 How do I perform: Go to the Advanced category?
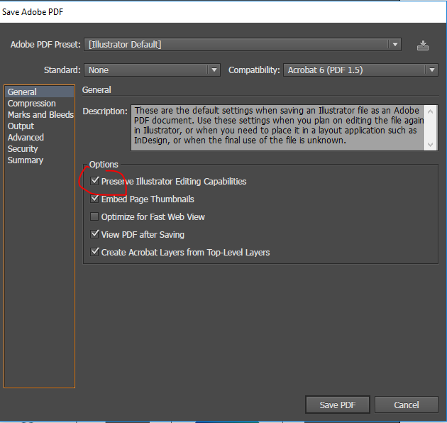point(39,138)
